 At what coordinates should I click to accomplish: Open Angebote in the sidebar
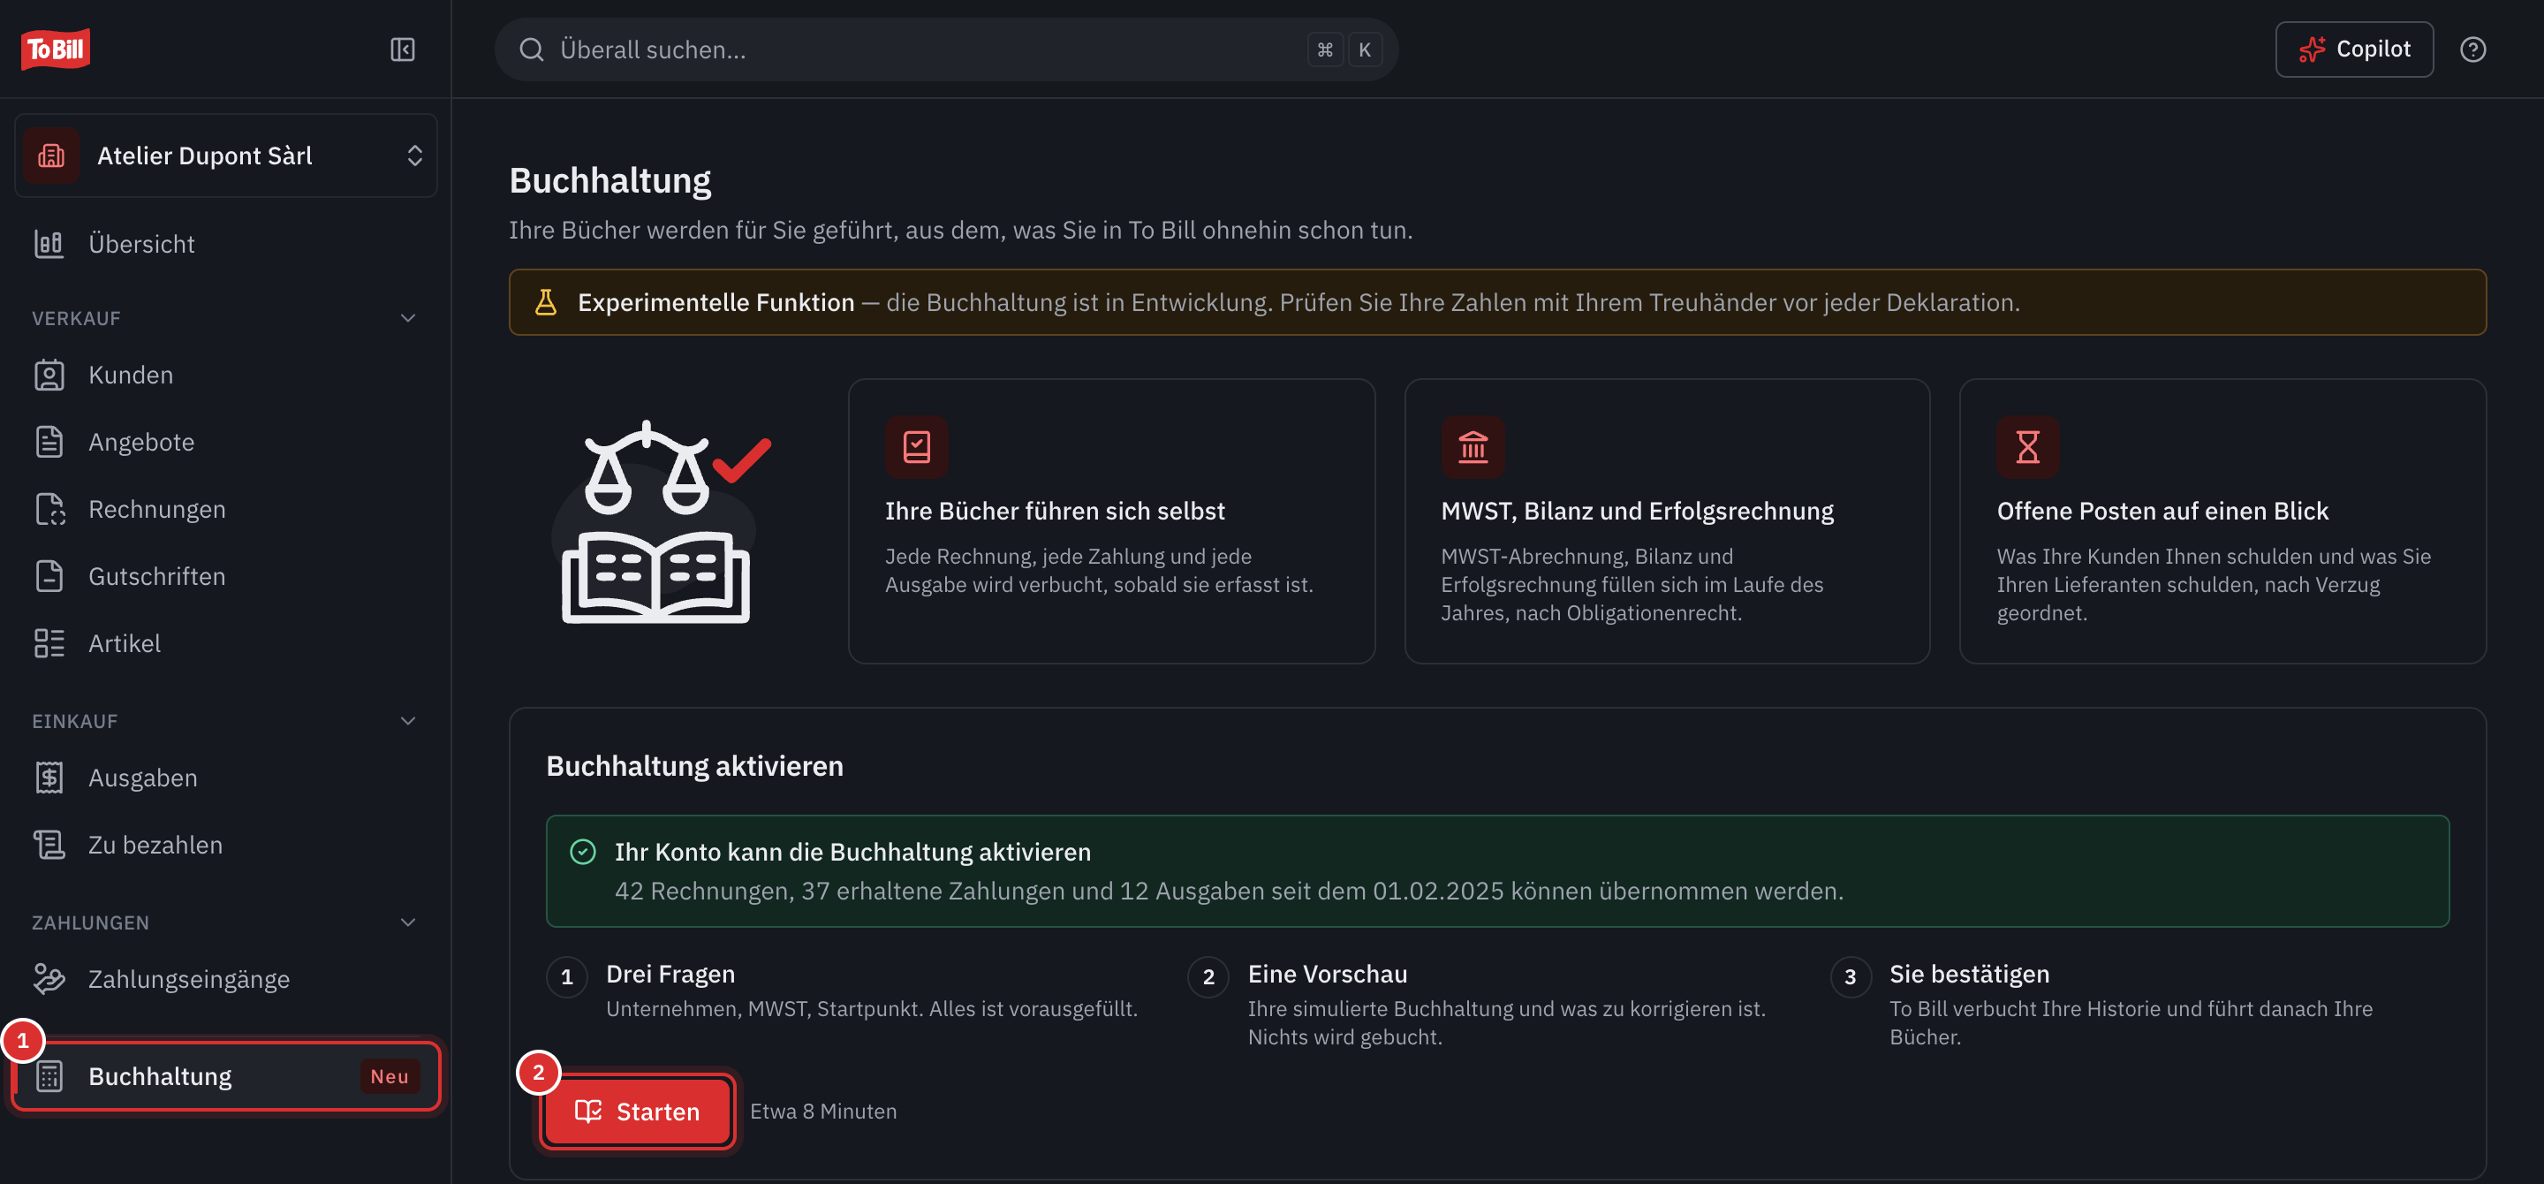(225, 443)
